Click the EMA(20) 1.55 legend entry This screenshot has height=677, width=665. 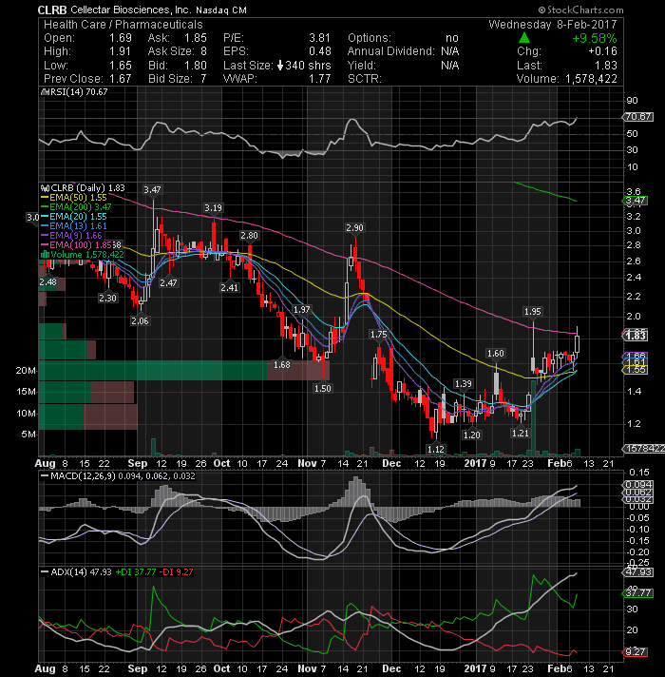pos(74,216)
